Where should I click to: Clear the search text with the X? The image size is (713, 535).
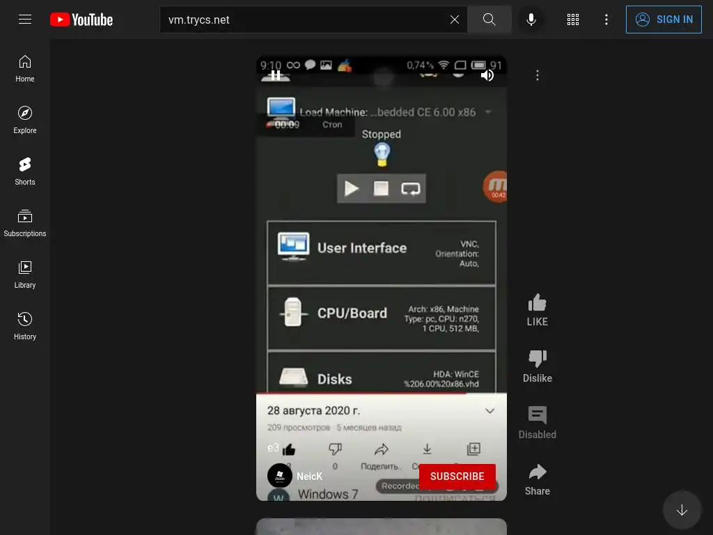coord(454,20)
